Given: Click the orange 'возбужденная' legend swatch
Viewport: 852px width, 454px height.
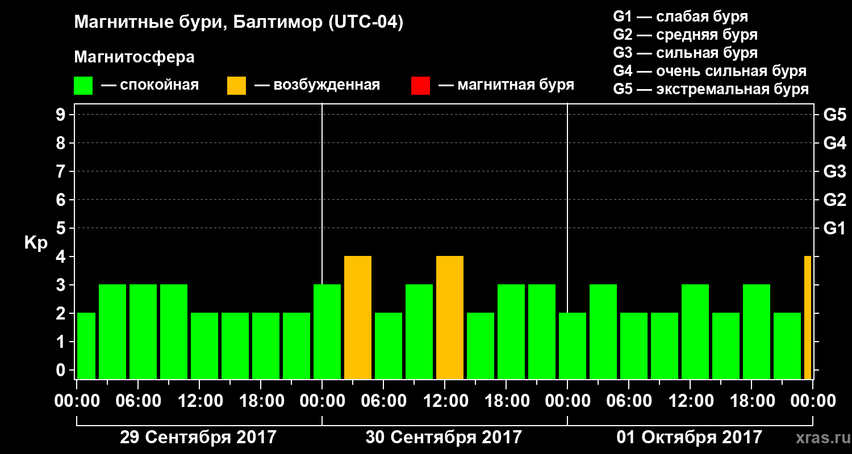Looking at the screenshot, I should pyautogui.click(x=237, y=86).
